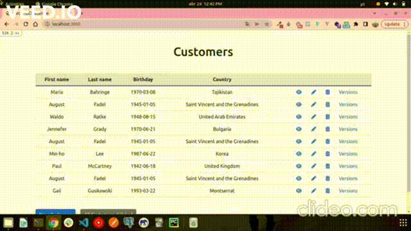Select the Montserrat country cell
Screen dimensions: 411x231
pyautogui.click(x=222, y=191)
